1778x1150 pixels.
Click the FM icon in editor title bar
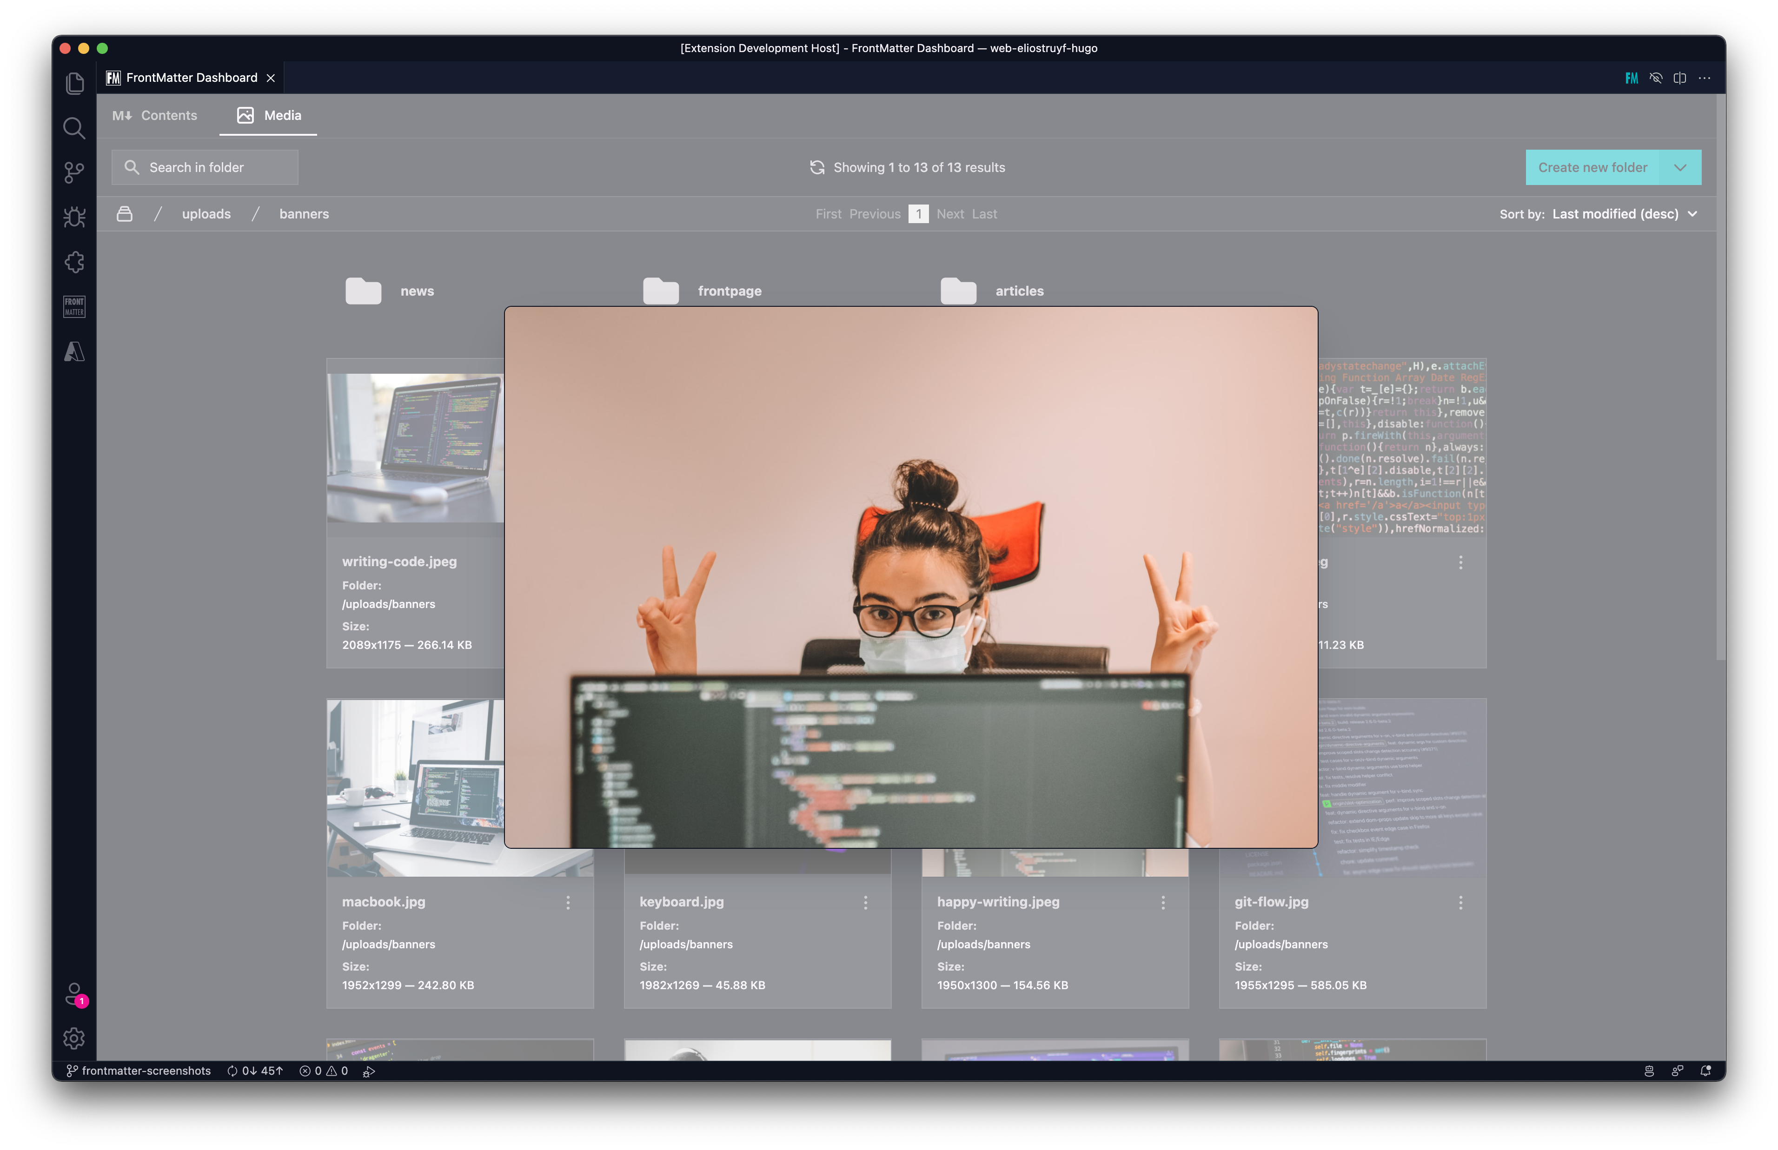click(x=1632, y=78)
